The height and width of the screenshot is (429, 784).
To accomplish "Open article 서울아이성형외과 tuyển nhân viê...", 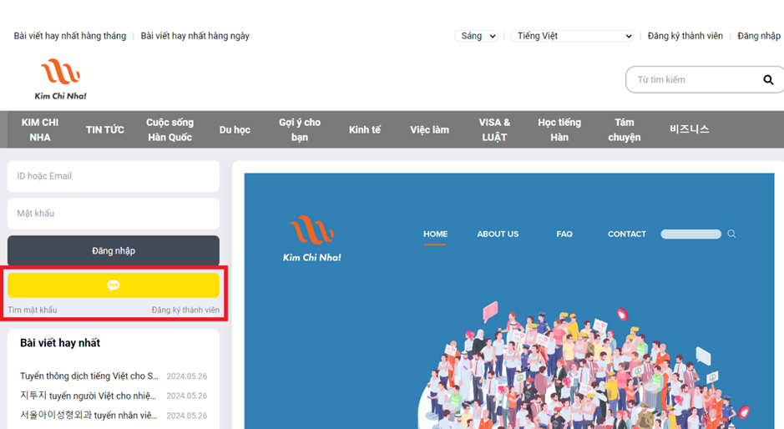I will tap(89, 416).
